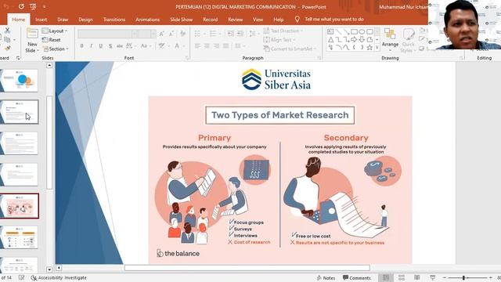Expand the shapes gallery More arrow
Image resolution: width=501 pixels, height=282 pixels.
click(x=377, y=48)
